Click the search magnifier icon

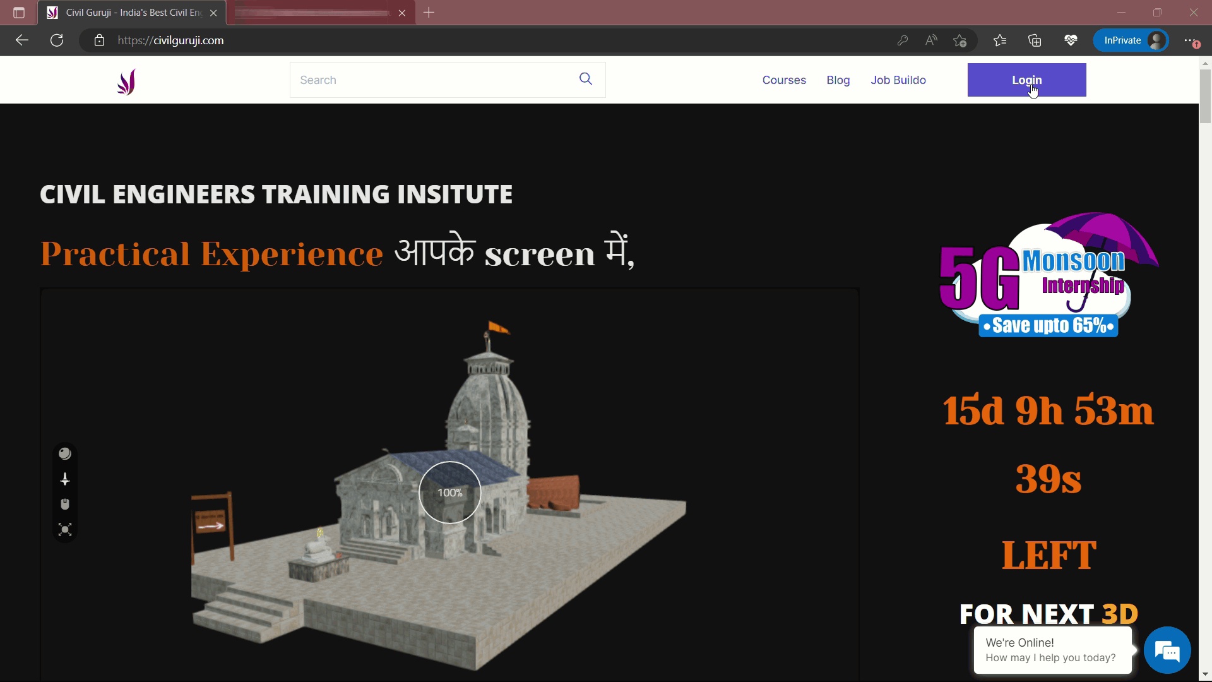point(586,79)
